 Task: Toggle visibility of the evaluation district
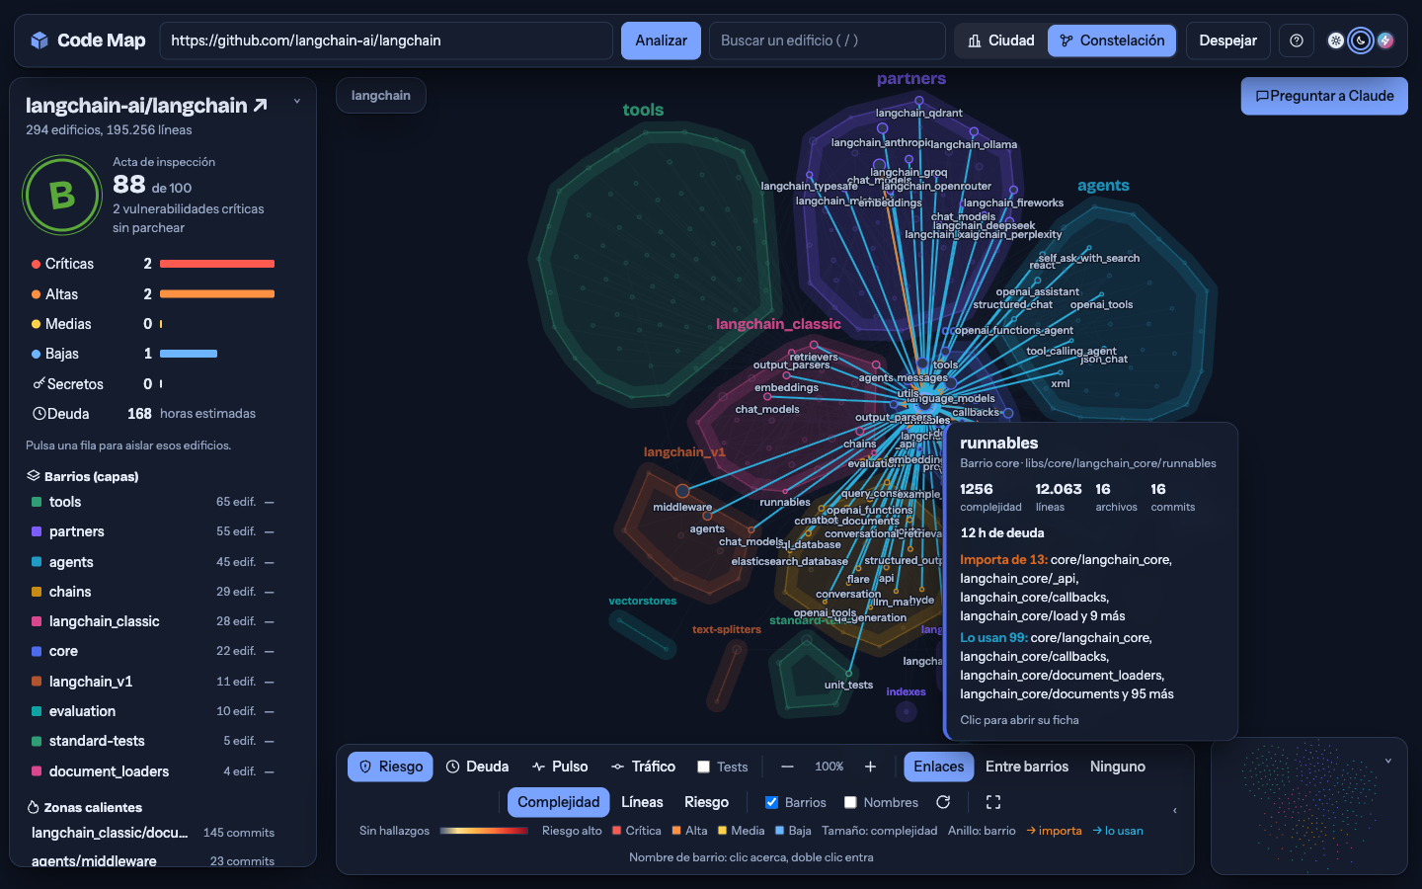pos(270,711)
